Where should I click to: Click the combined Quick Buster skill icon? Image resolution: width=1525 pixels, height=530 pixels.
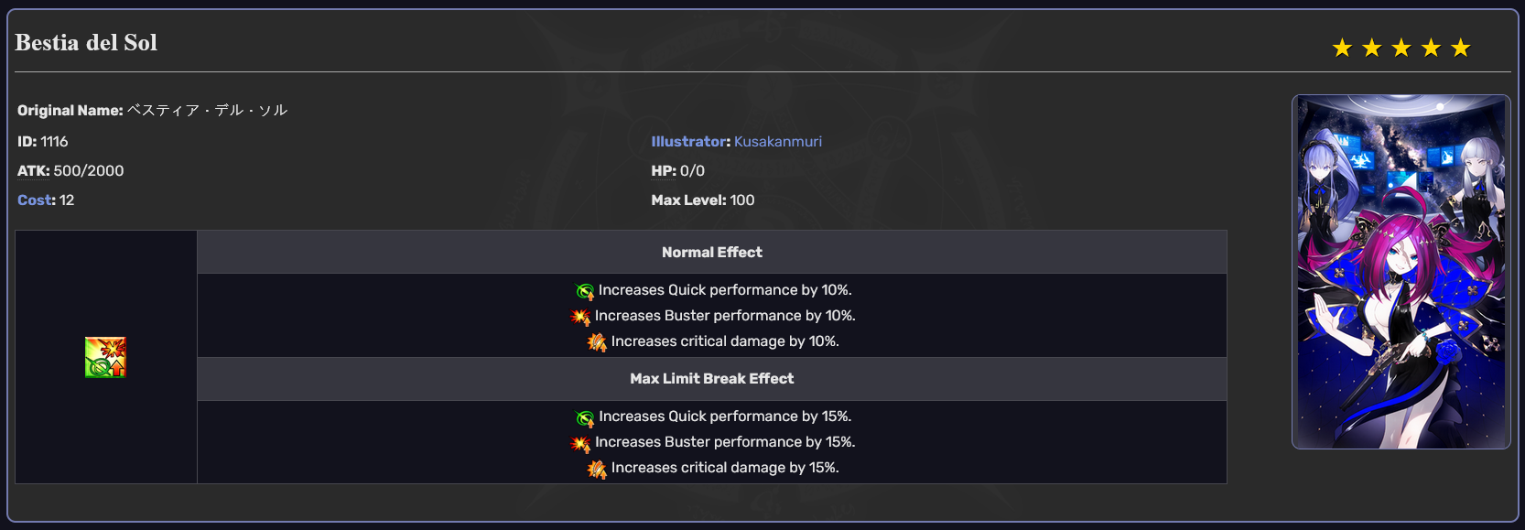pos(105,357)
